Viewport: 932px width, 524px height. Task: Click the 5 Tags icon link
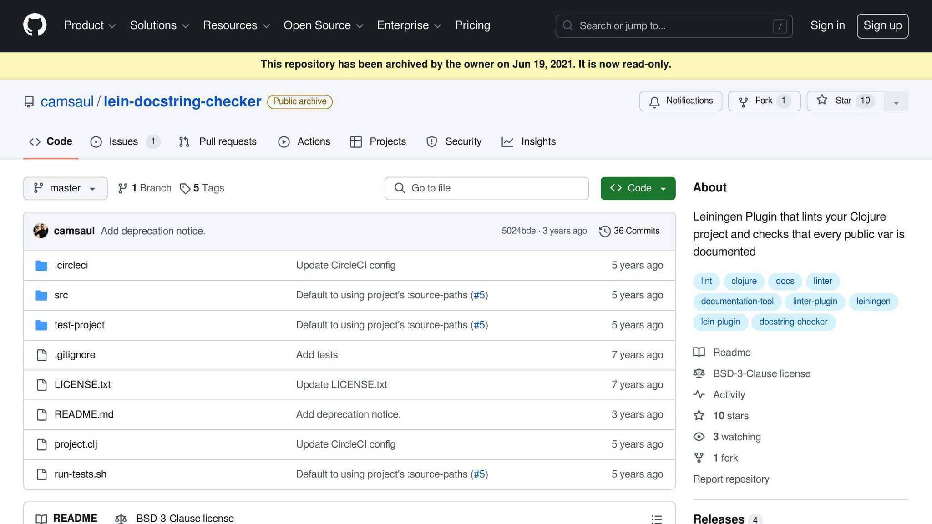pyautogui.click(x=185, y=188)
